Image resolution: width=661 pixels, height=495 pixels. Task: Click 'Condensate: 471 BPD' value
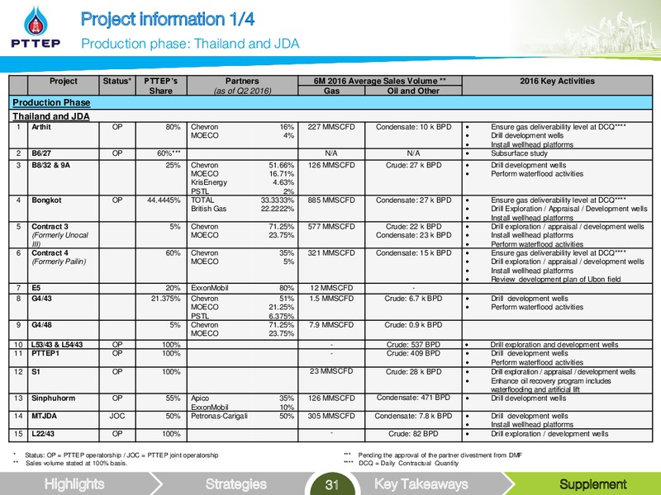point(413,398)
